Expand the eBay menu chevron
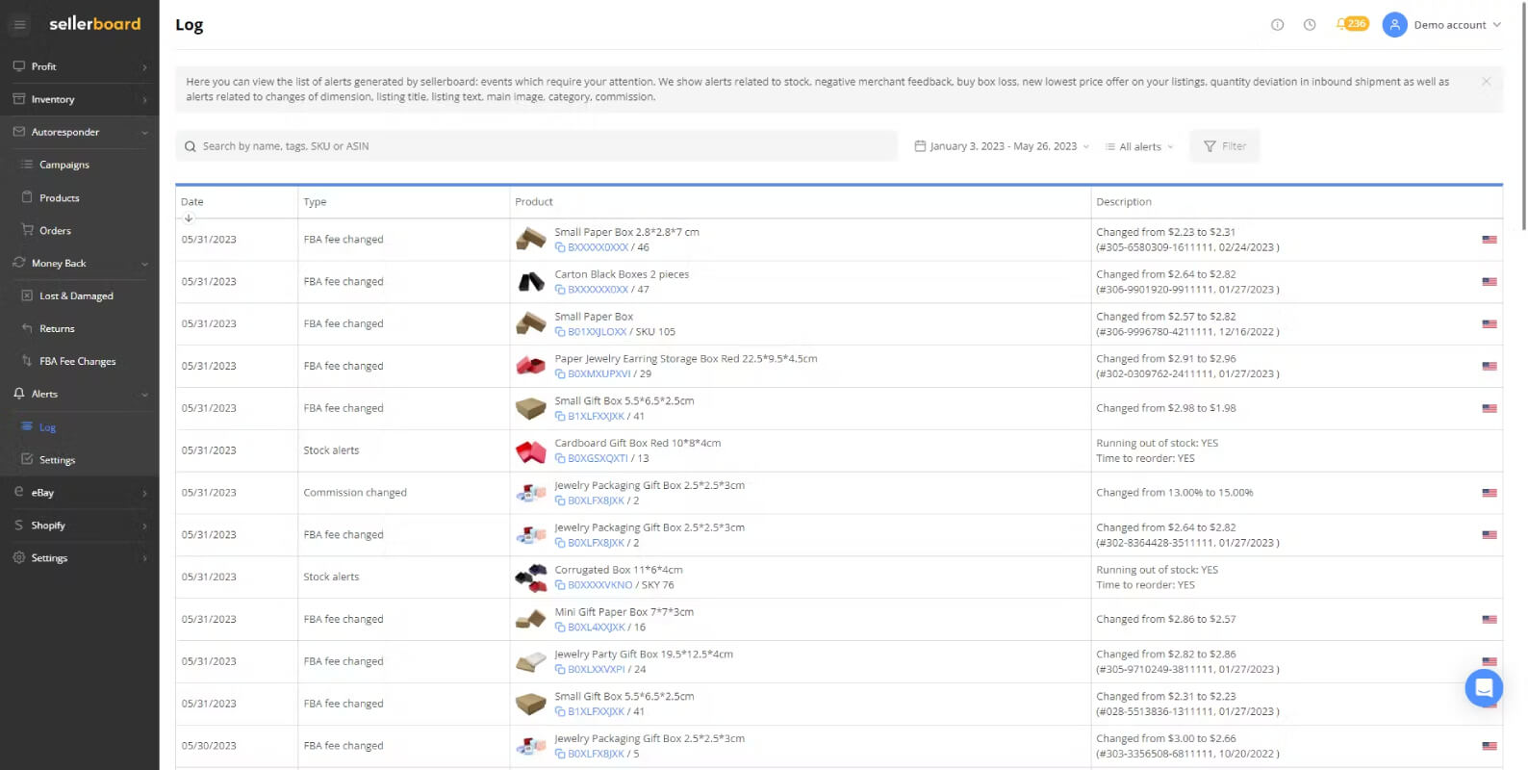 click(144, 493)
